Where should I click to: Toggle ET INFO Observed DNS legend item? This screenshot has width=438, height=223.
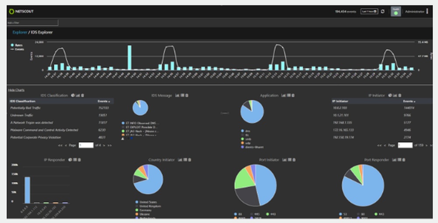[x=141, y=123]
